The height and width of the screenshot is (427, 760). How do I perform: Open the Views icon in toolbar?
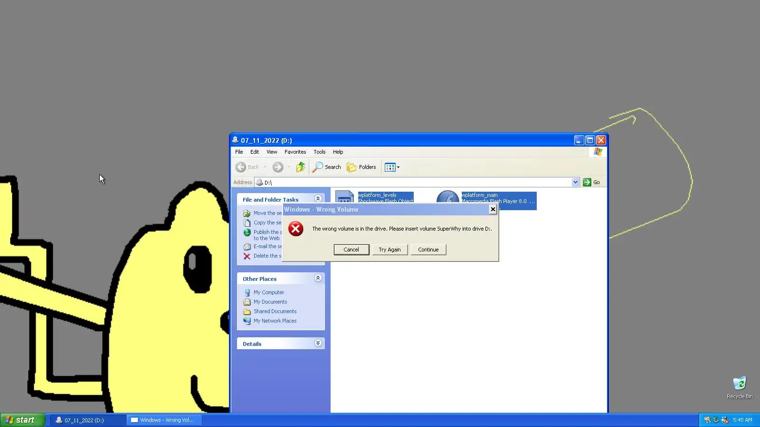pos(390,167)
